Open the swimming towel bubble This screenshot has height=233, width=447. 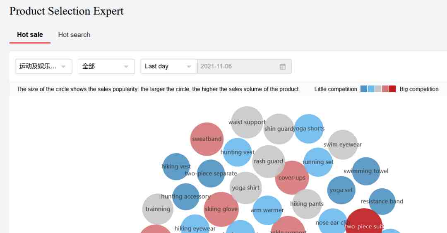[366, 171]
